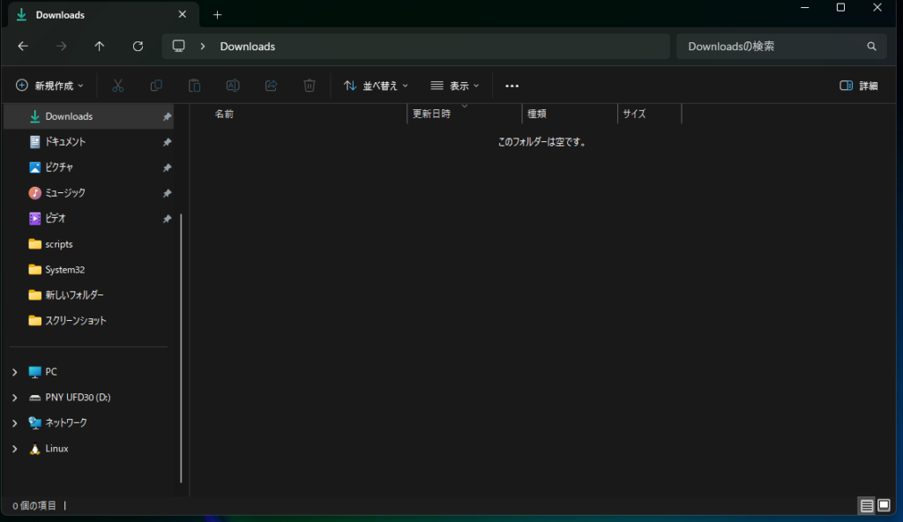This screenshot has height=522, width=903.
Task: Open the three-dot See more menu
Action: (x=511, y=86)
